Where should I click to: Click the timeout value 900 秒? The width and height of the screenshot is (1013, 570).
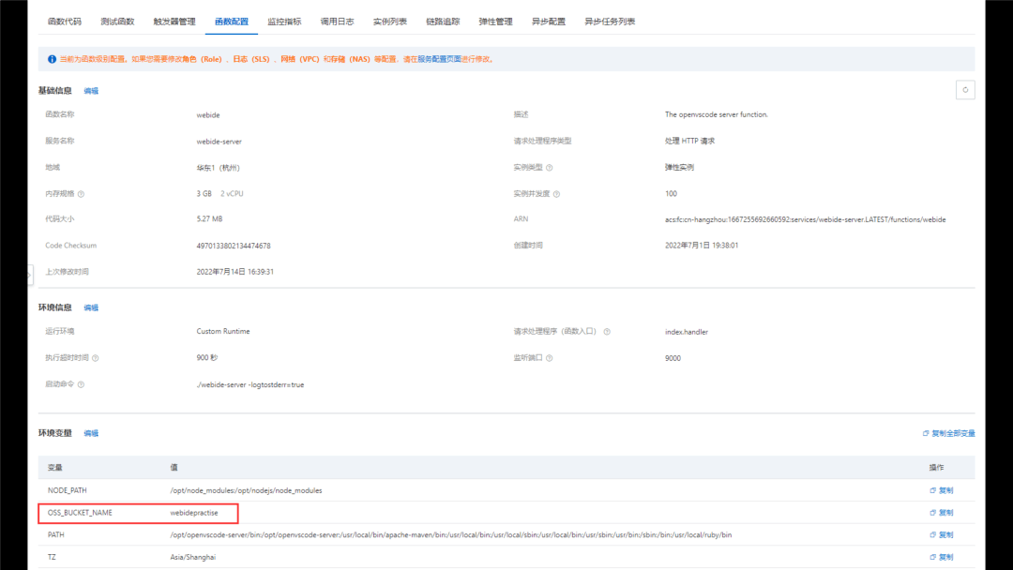pos(207,357)
